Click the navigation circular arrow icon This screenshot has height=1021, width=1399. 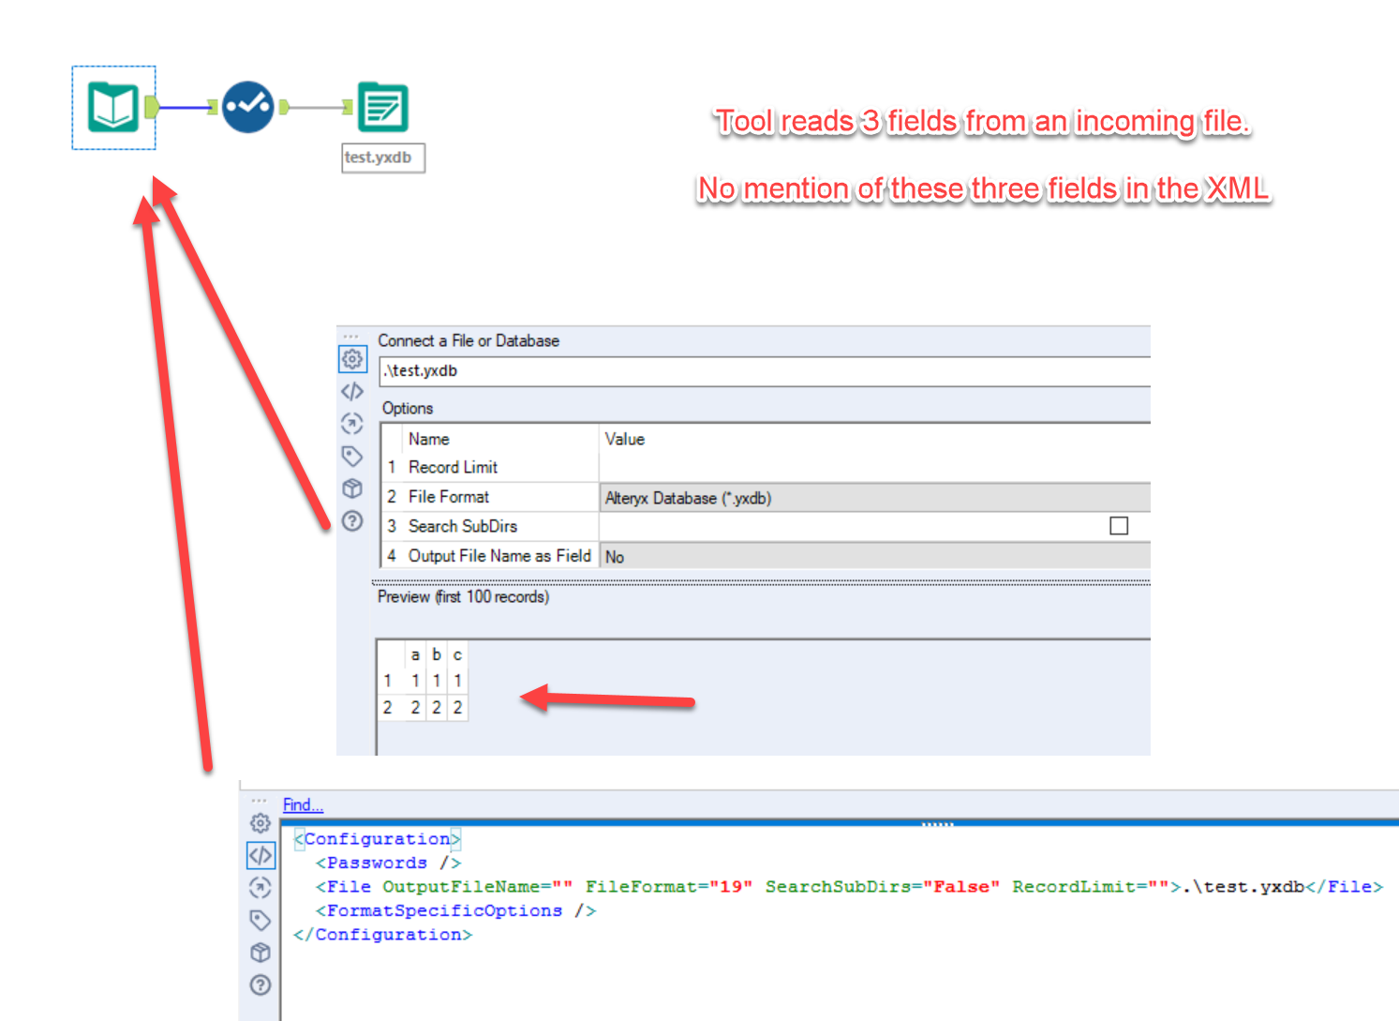pyautogui.click(x=352, y=423)
